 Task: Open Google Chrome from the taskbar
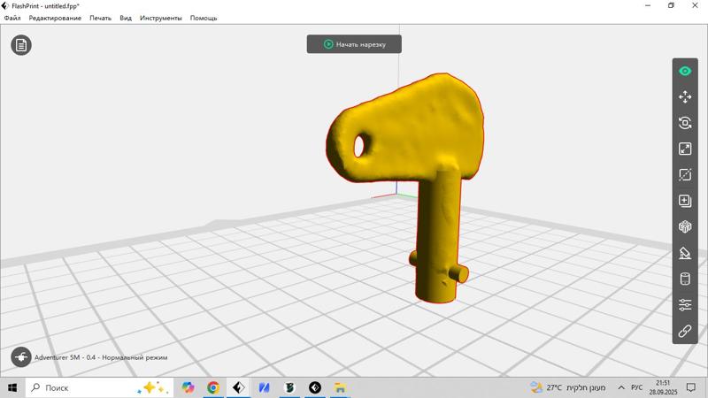point(213,387)
